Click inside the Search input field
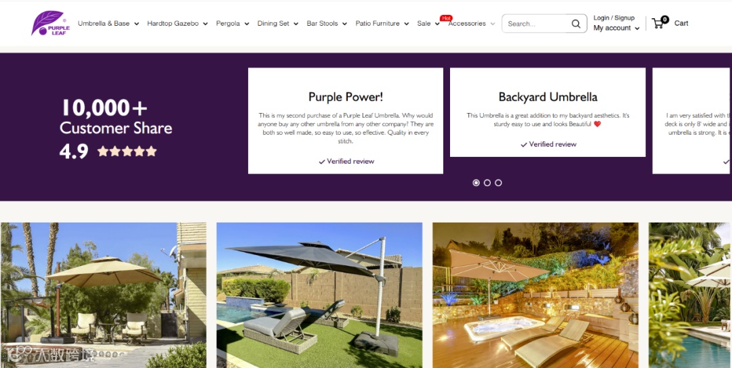Image resolution: width=732 pixels, height=368 pixels. (537, 24)
